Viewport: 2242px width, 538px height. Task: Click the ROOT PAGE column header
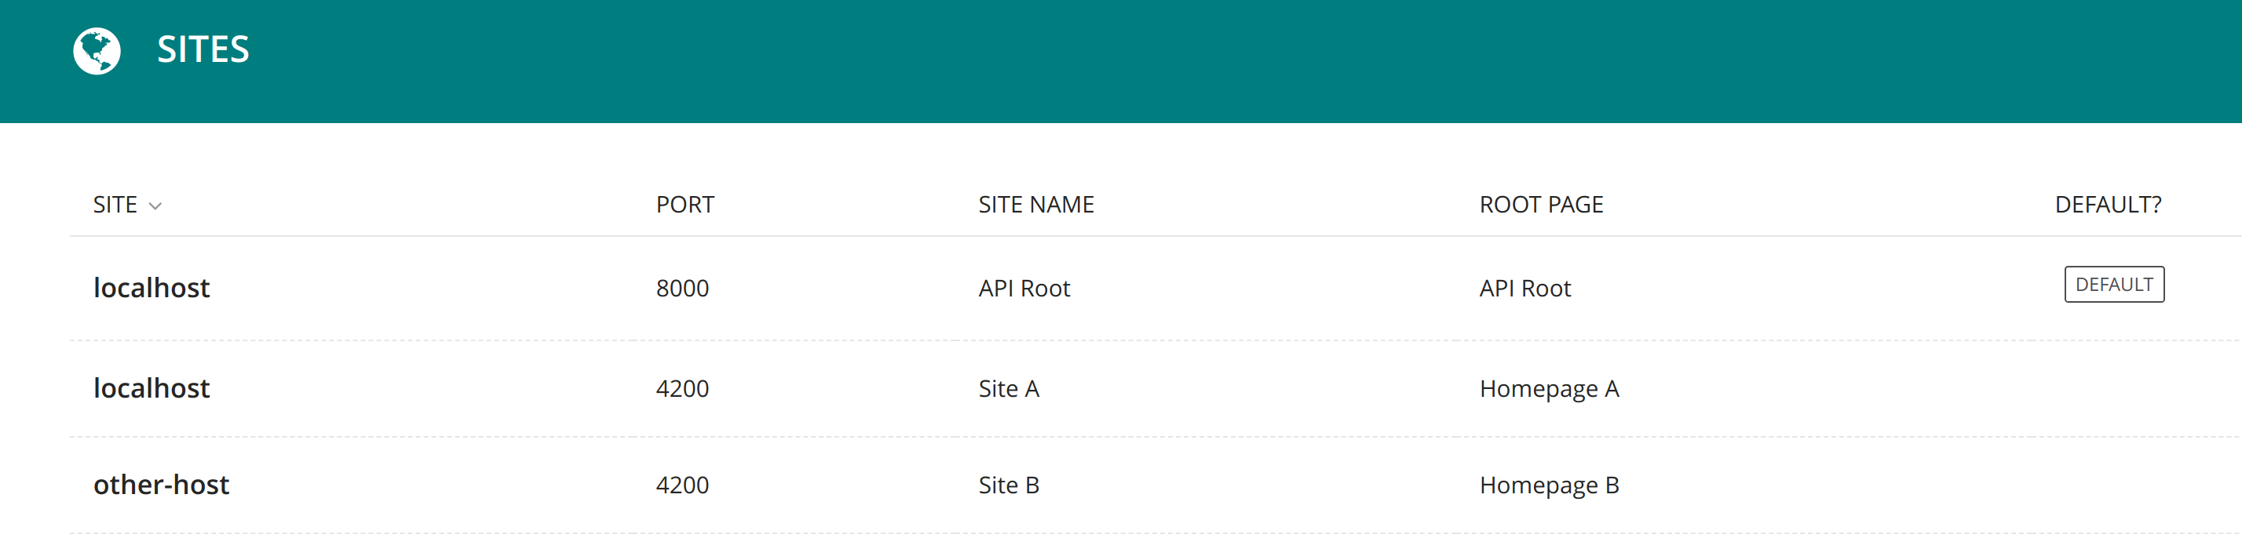click(x=1540, y=205)
